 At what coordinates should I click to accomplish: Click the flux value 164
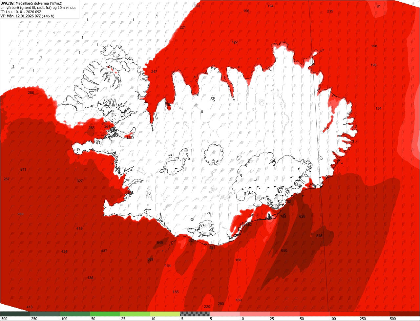click(168, 266)
